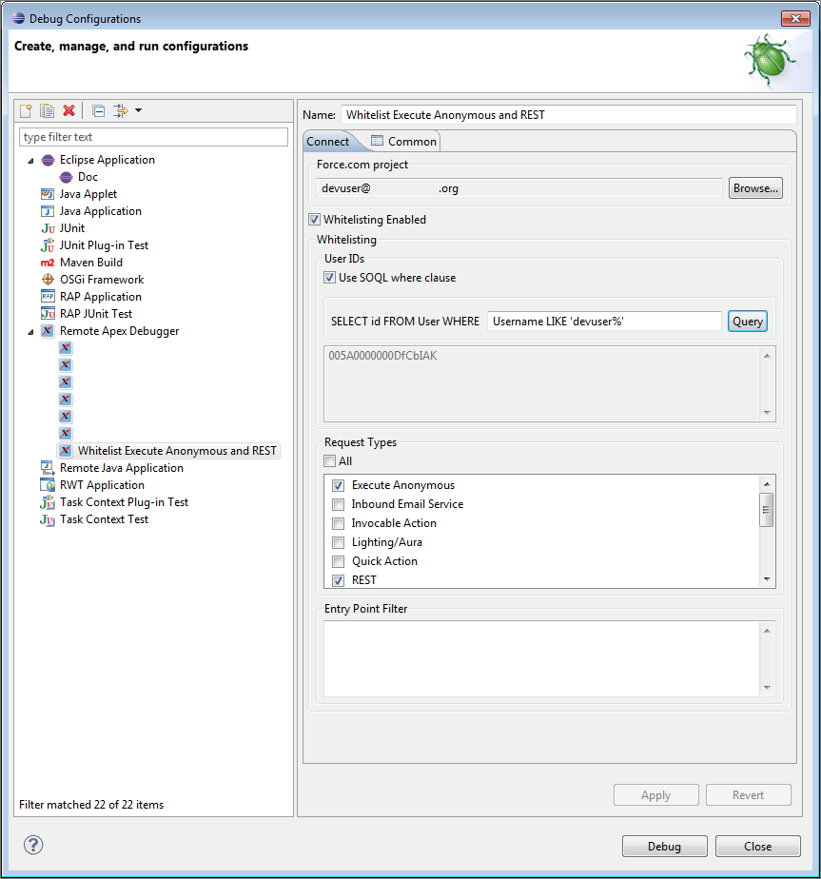Click the RWT Application icon

click(x=48, y=485)
